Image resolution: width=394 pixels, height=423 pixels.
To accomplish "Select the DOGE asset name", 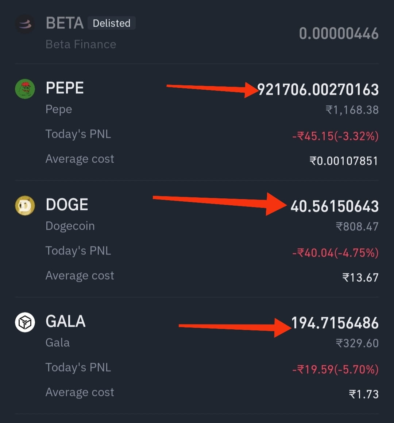I will [x=67, y=205].
